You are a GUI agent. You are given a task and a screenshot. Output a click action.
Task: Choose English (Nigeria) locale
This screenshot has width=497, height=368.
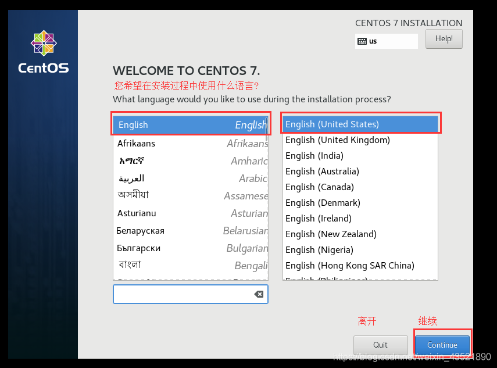tap(360, 250)
